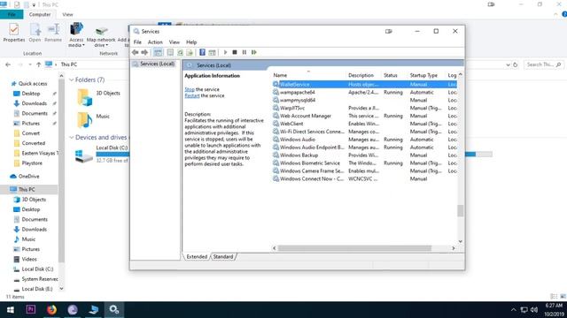The height and width of the screenshot is (318, 567).
Task: Pause Service using the pause icon
Action: click(245, 52)
